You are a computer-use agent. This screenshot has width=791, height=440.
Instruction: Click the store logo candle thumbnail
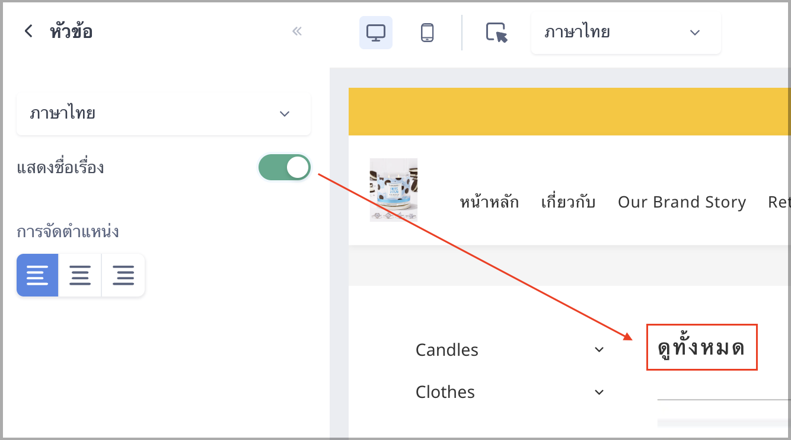click(x=394, y=190)
